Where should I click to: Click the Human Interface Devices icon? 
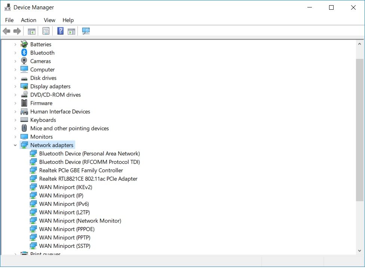tap(24, 112)
